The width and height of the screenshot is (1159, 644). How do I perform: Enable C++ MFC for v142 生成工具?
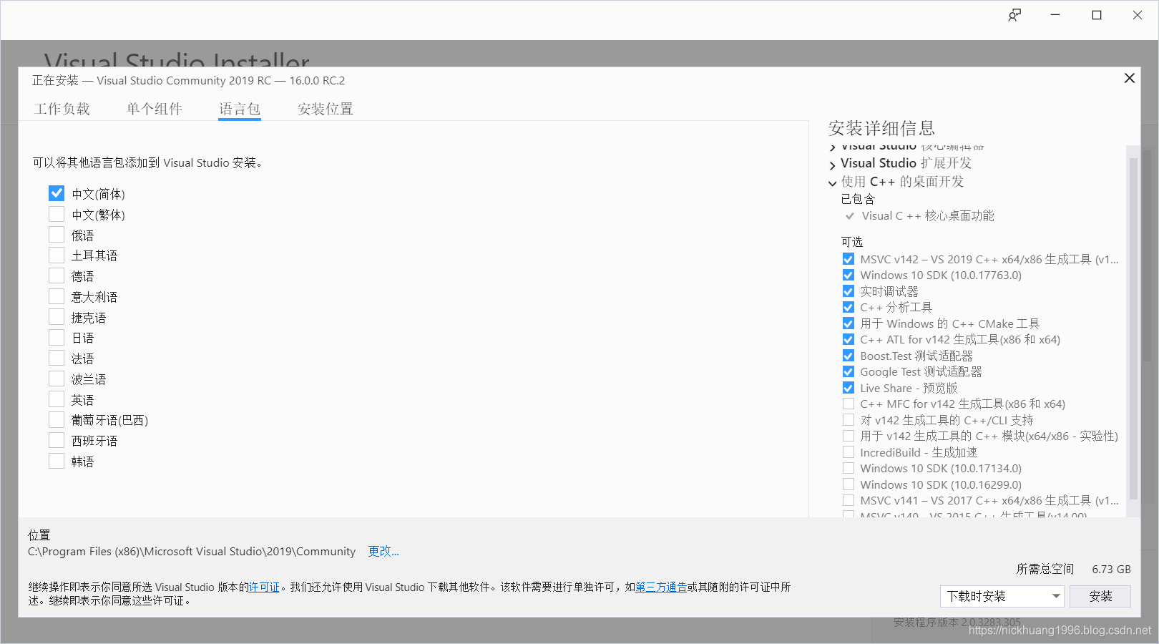[849, 404]
